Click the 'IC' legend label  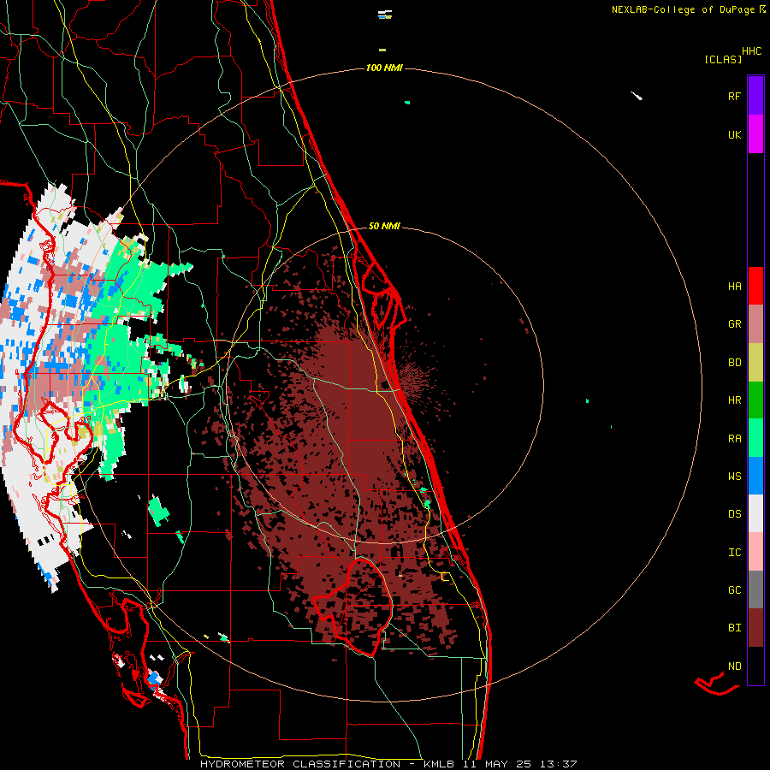734,553
